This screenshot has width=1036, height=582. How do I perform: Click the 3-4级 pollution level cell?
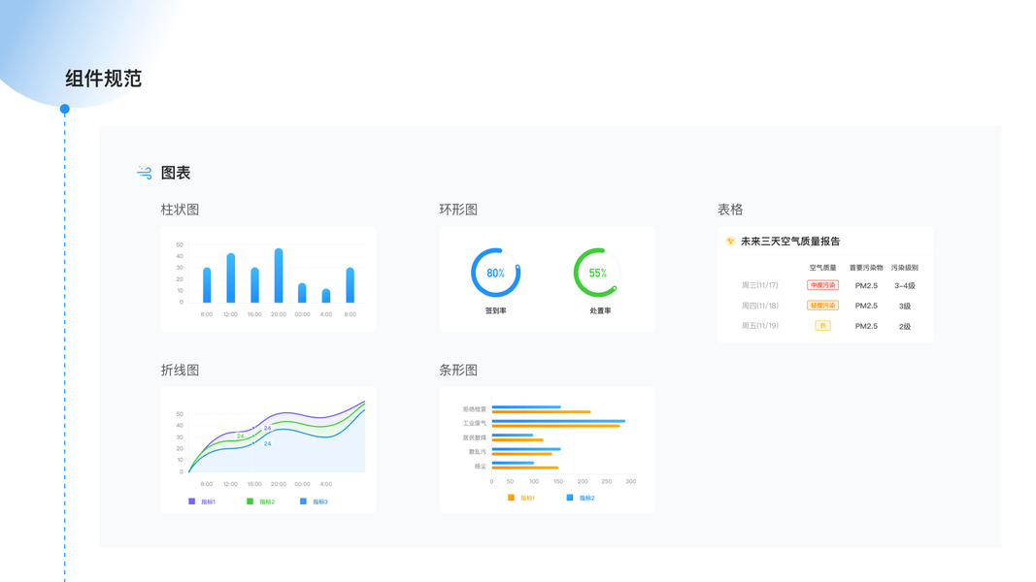coord(905,286)
